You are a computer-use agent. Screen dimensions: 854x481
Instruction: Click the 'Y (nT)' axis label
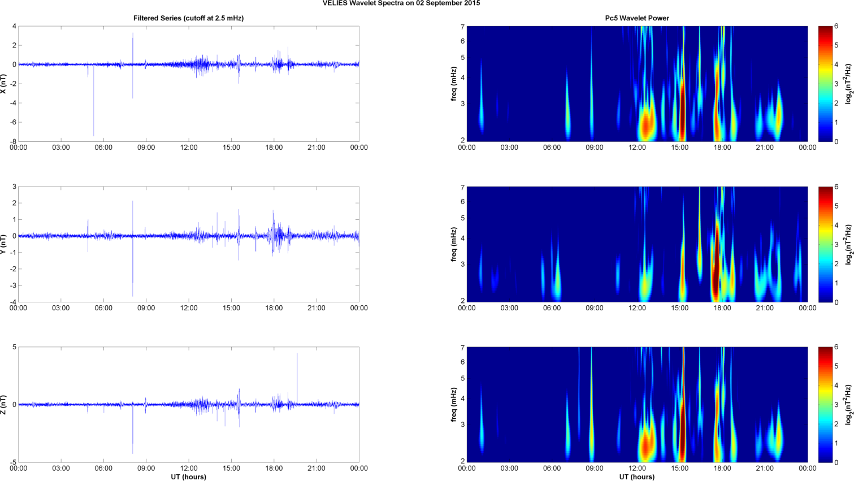click(x=3, y=244)
